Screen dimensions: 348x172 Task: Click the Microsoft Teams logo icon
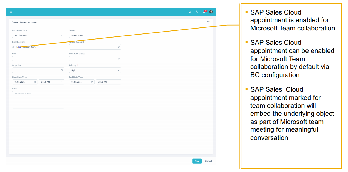[x=19, y=47]
